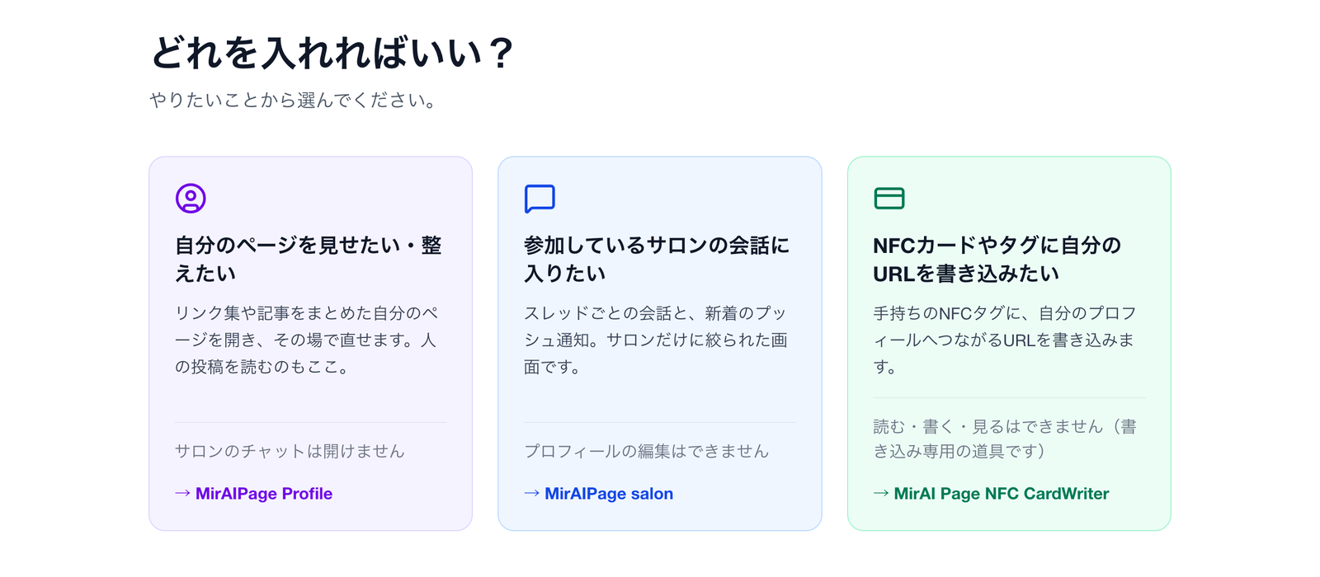
Task: Click the subtitle やりたいことから選んでください。
Action: pyautogui.click(x=293, y=100)
